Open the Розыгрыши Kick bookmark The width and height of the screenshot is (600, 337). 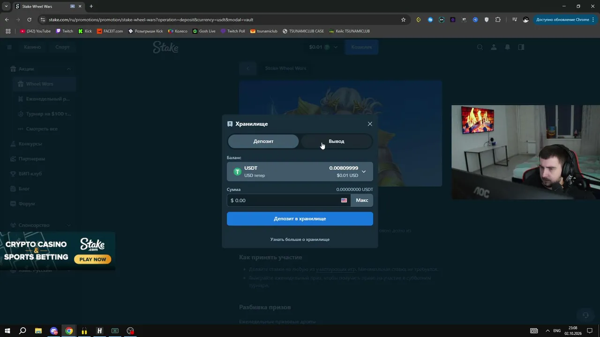click(146, 31)
